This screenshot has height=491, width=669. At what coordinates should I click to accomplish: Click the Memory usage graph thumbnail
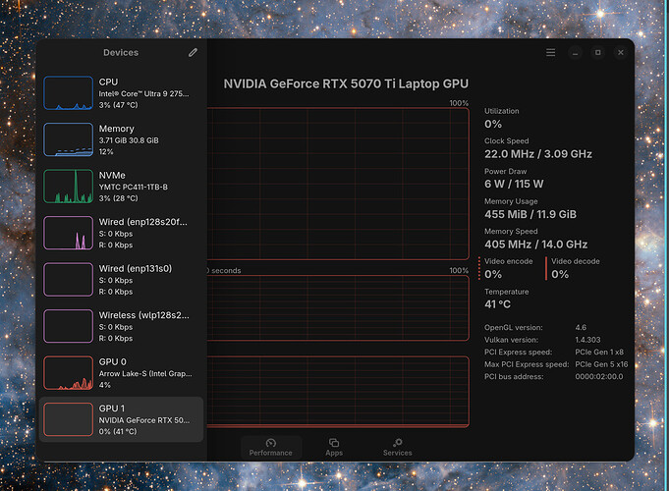pyautogui.click(x=68, y=139)
